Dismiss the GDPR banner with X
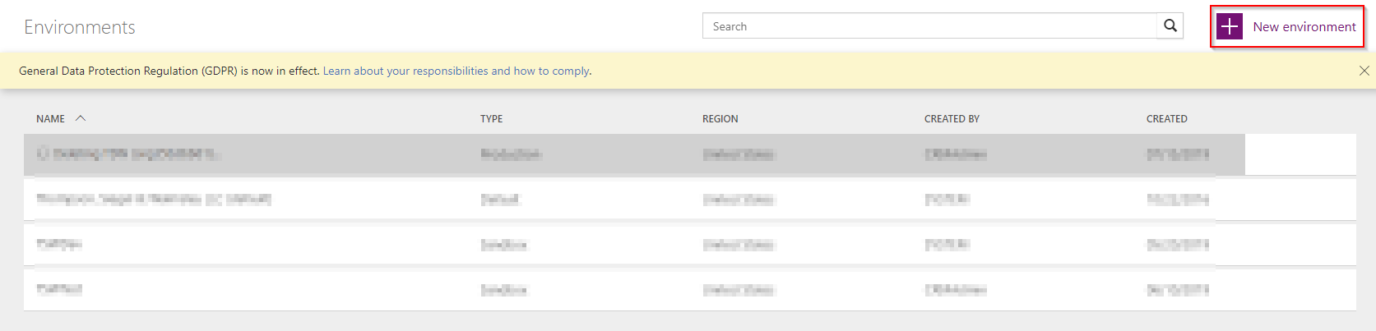The height and width of the screenshot is (331, 1376). coord(1364,71)
